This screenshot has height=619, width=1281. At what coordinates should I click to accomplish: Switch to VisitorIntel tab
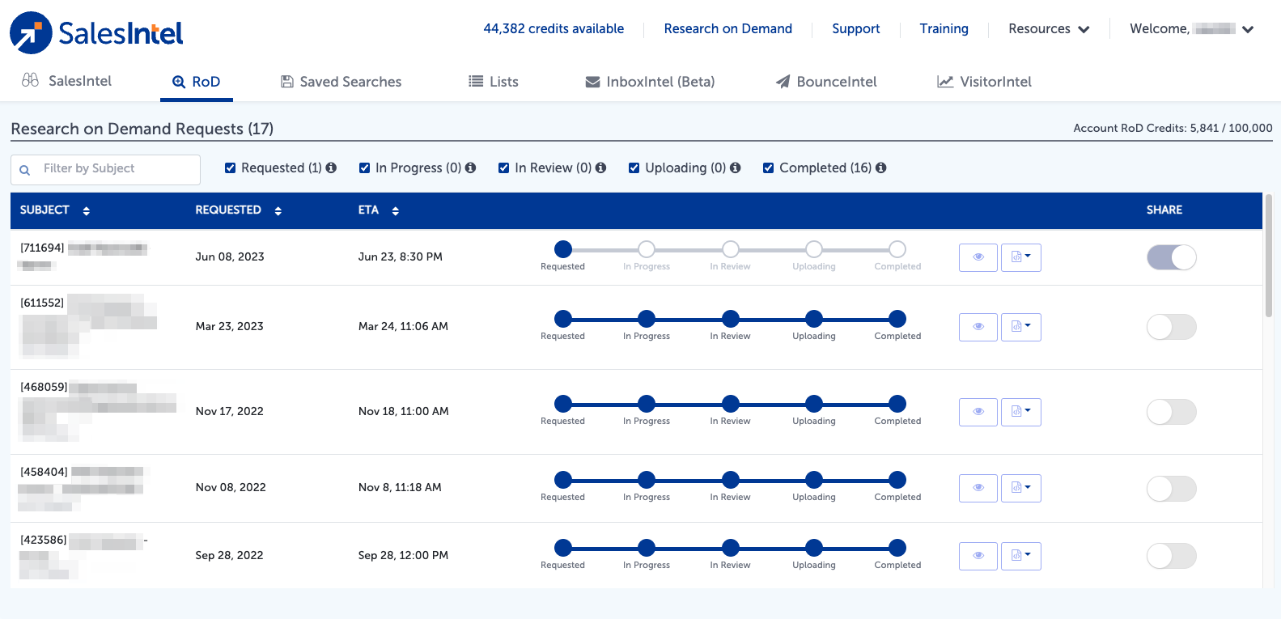click(984, 82)
